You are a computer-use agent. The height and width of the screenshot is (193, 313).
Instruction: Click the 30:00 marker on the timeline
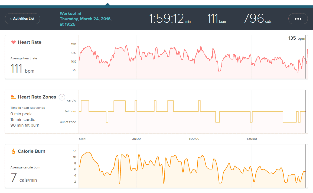pyautogui.click(x=136, y=139)
